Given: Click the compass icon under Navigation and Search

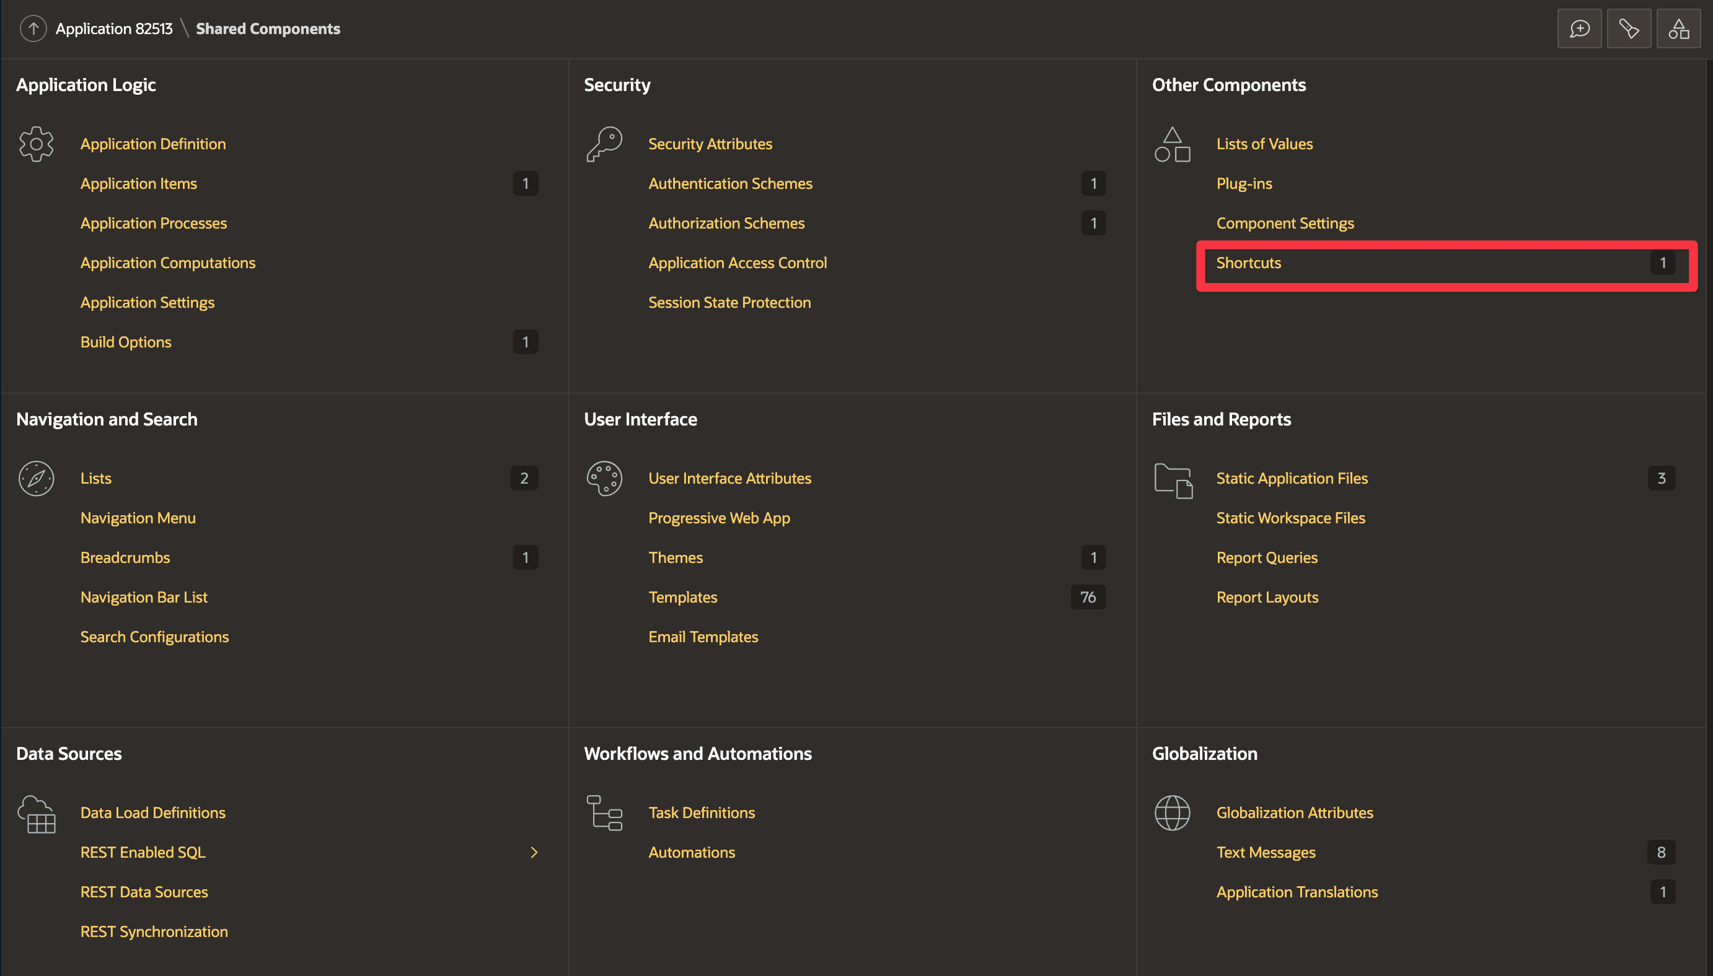Looking at the screenshot, I should pos(36,479).
